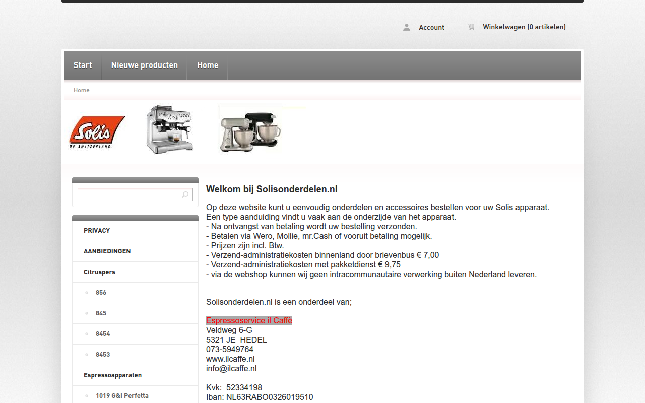Click the pakketdienst € 9,75 shipping line
The width and height of the screenshot is (645, 403).
click(303, 265)
